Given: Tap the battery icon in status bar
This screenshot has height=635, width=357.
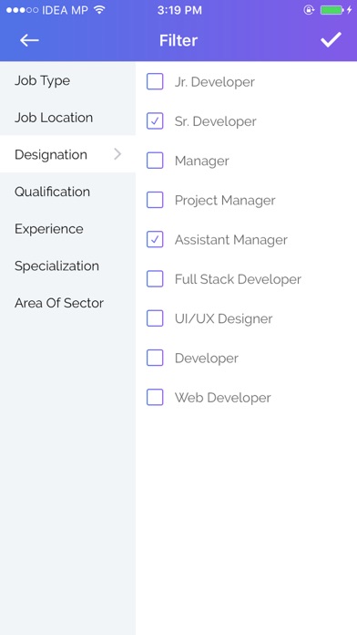Looking at the screenshot, I should click(x=331, y=10).
